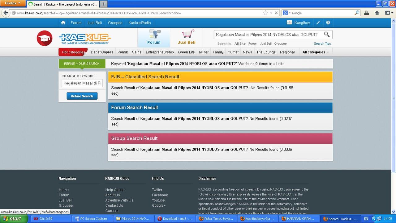Screen dimensions: 396x223
Task: Switch to Download 4 mp3 Opera taskbar window
Action: point(175,219)
